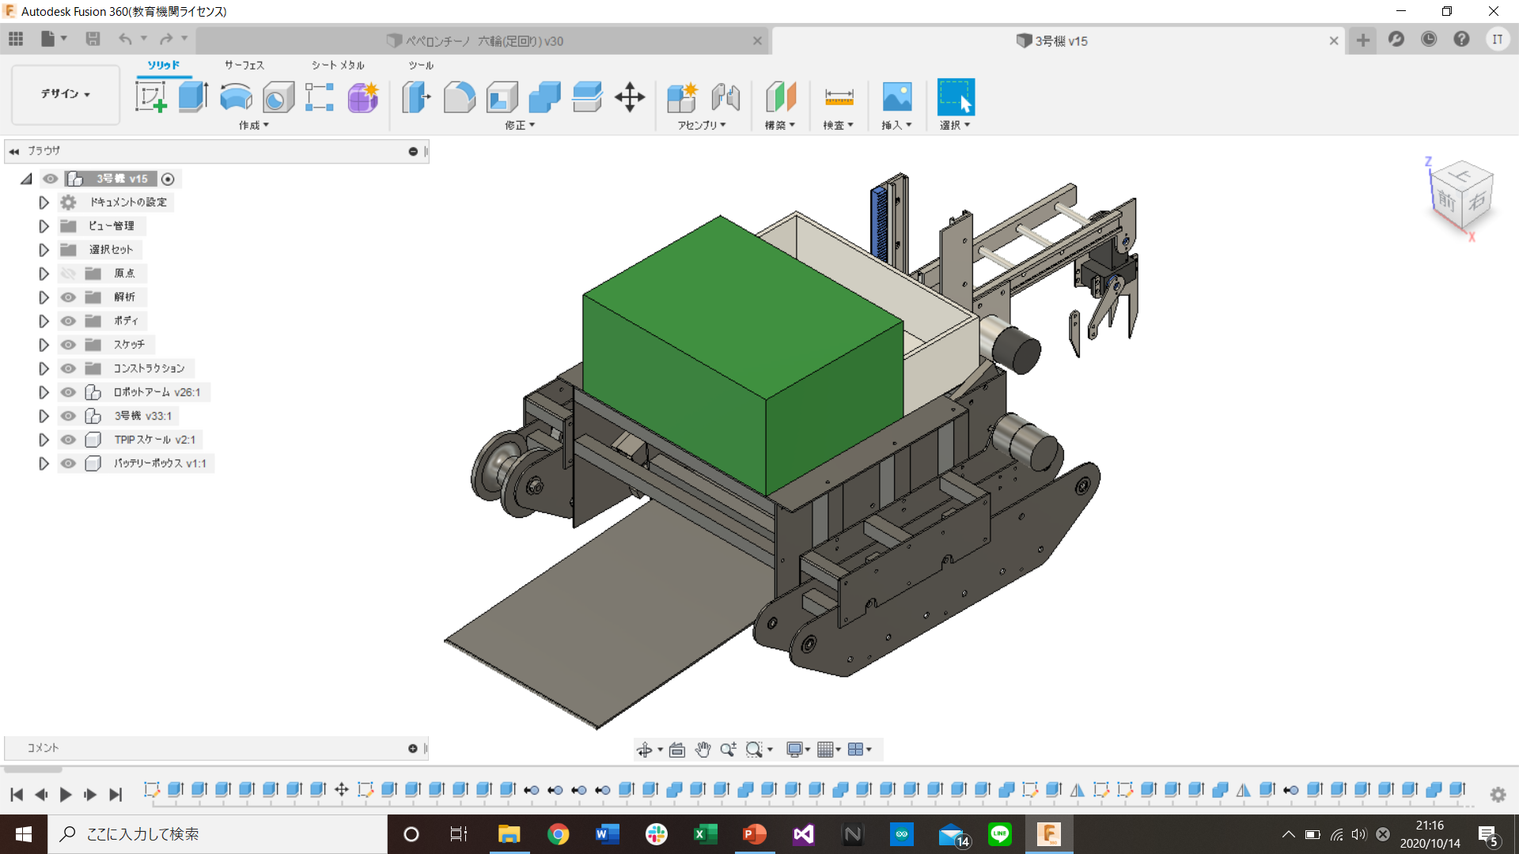Select the Shell tool icon

pos(502,97)
